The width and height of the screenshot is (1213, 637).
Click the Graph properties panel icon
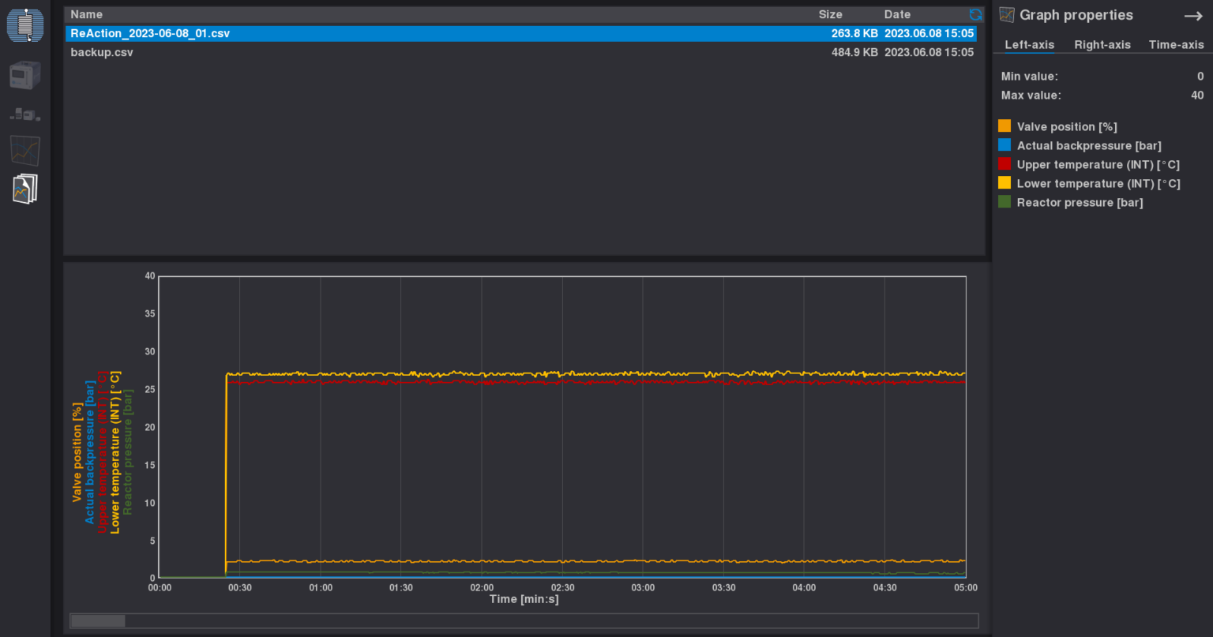pyautogui.click(x=1006, y=14)
